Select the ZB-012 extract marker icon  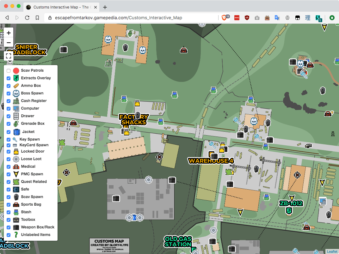[289, 210]
